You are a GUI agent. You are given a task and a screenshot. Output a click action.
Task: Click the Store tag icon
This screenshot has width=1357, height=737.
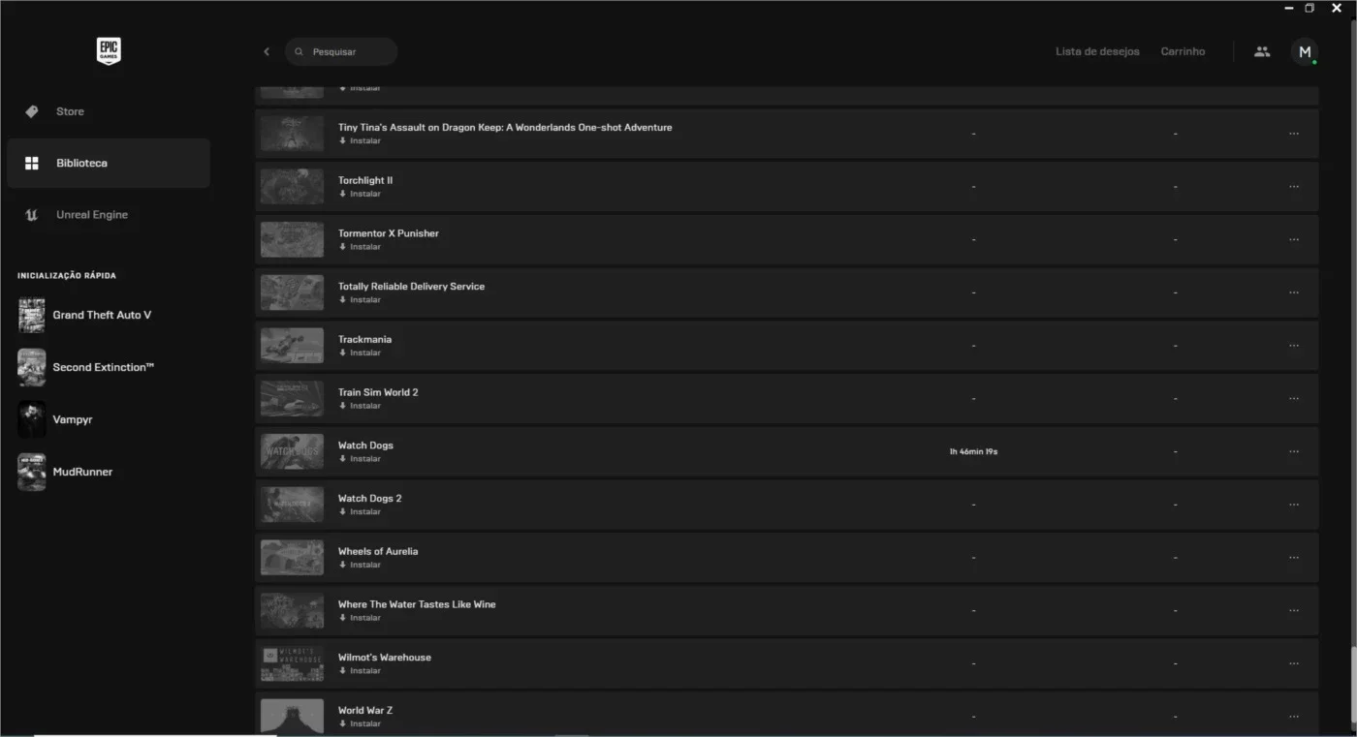(x=31, y=111)
